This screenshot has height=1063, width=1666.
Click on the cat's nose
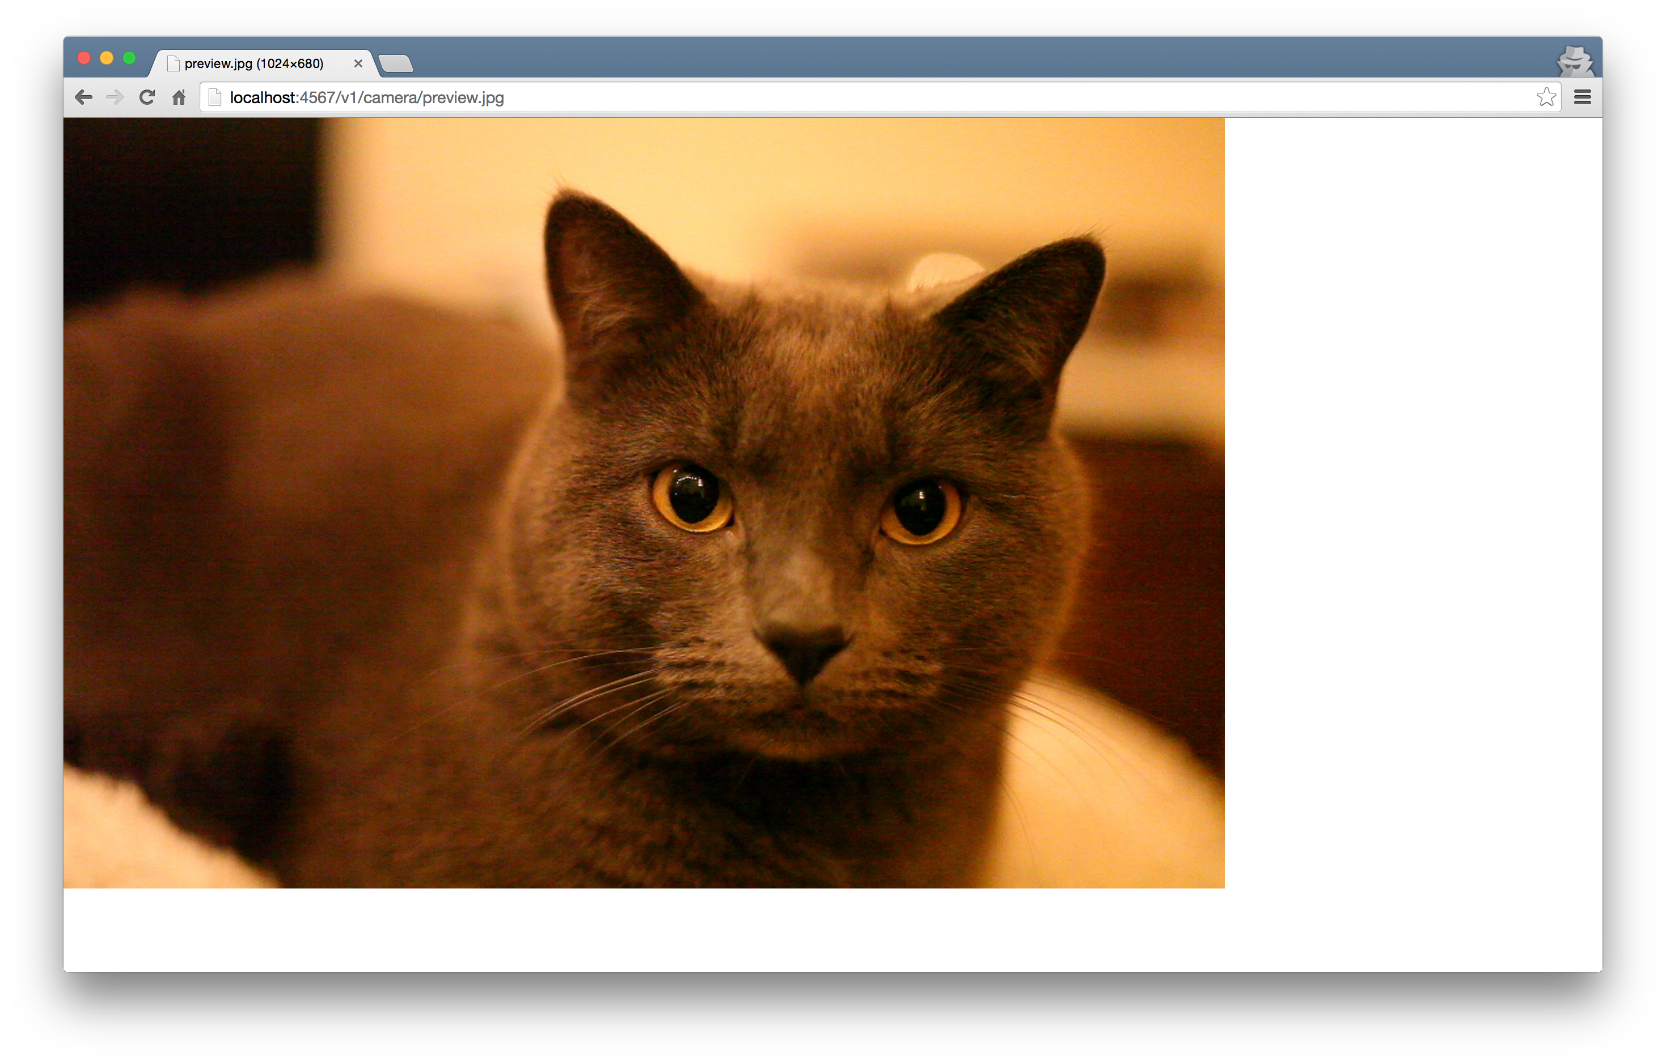click(804, 648)
